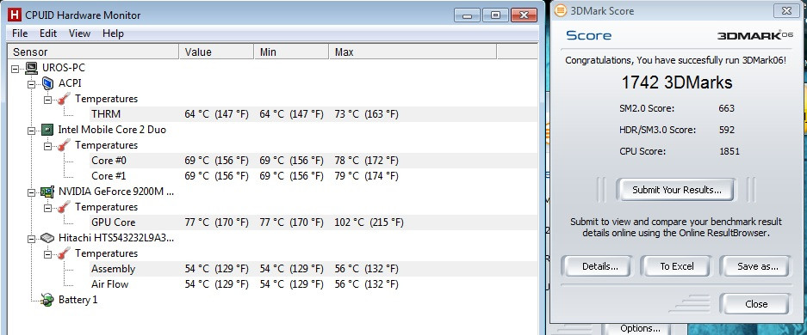Image resolution: width=807 pixels, height=335 pixels.
Task: Minimize the CPUID Hardware Monitor window
Action: pyautogui.click(x=468, y=15)
